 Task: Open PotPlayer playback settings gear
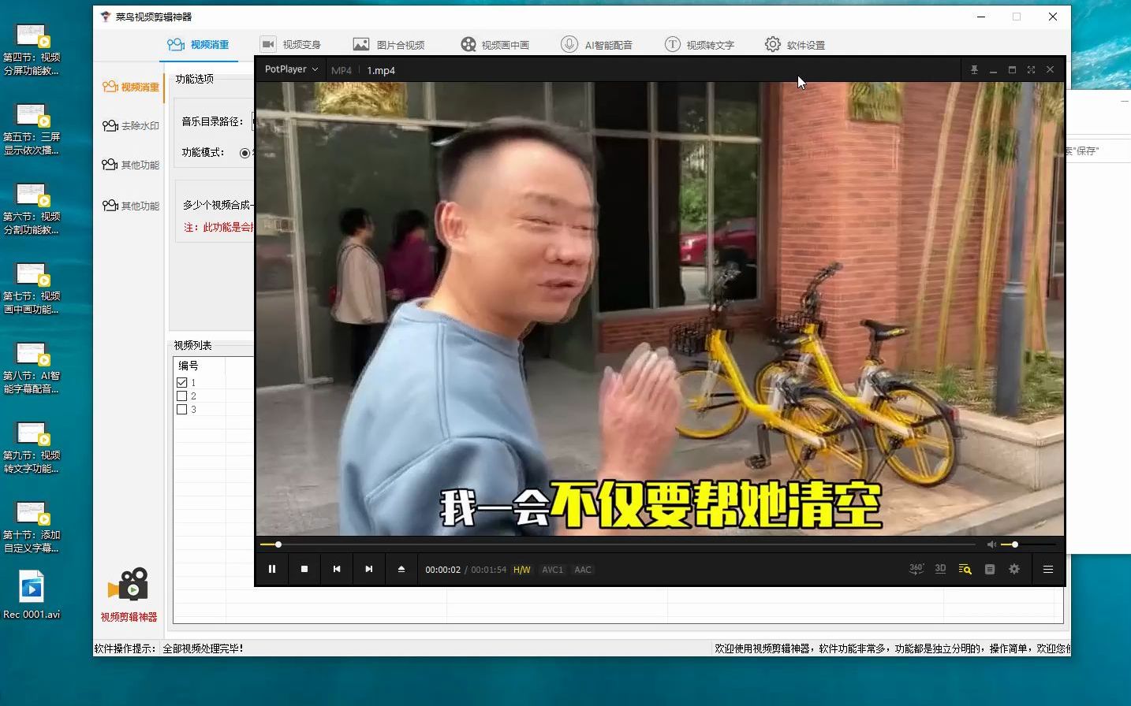point(1014,569)
